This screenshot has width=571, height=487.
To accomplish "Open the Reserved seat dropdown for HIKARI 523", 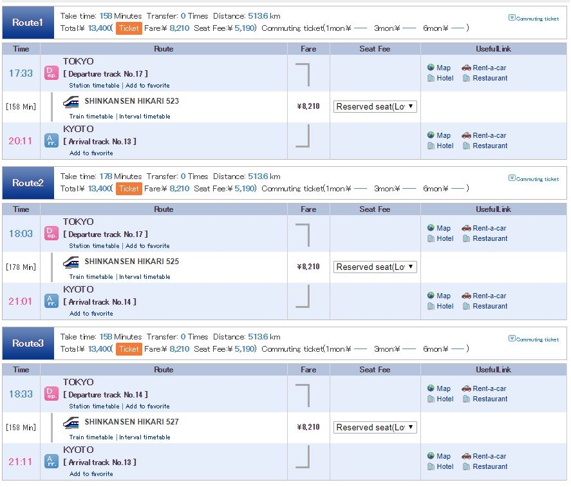I will point(375,106).
